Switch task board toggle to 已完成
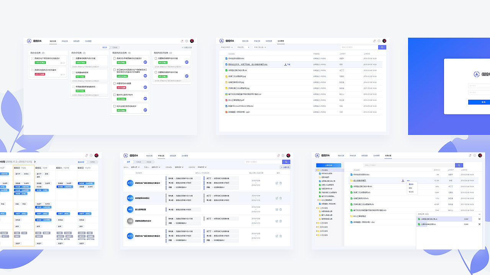Viewport: 490px width, 275px height. point(115,47)
